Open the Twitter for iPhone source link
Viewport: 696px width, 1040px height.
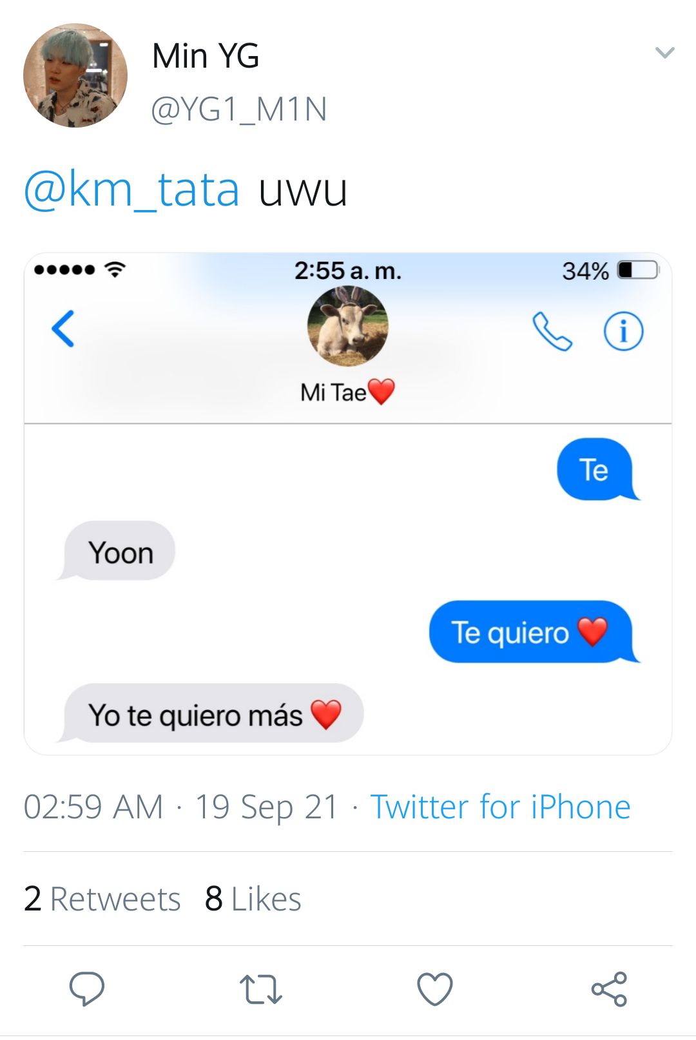pos(500,807)
